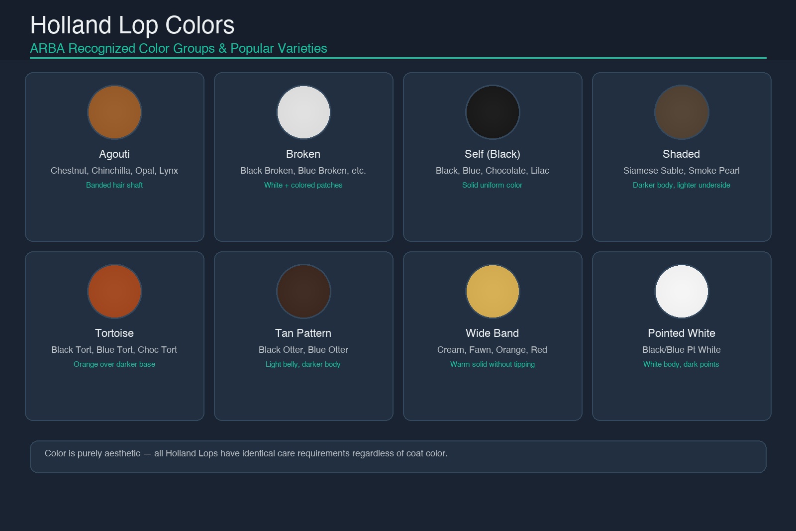
Task: Click the Tortoise heading text
Action: tap(114, 333)
